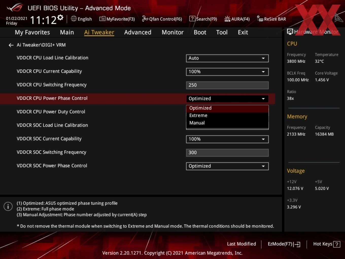The width and height of the screenshot is (345, 259).
Task: Select VDDCR CPU Power Duty Control row
Action: (51, 112)
